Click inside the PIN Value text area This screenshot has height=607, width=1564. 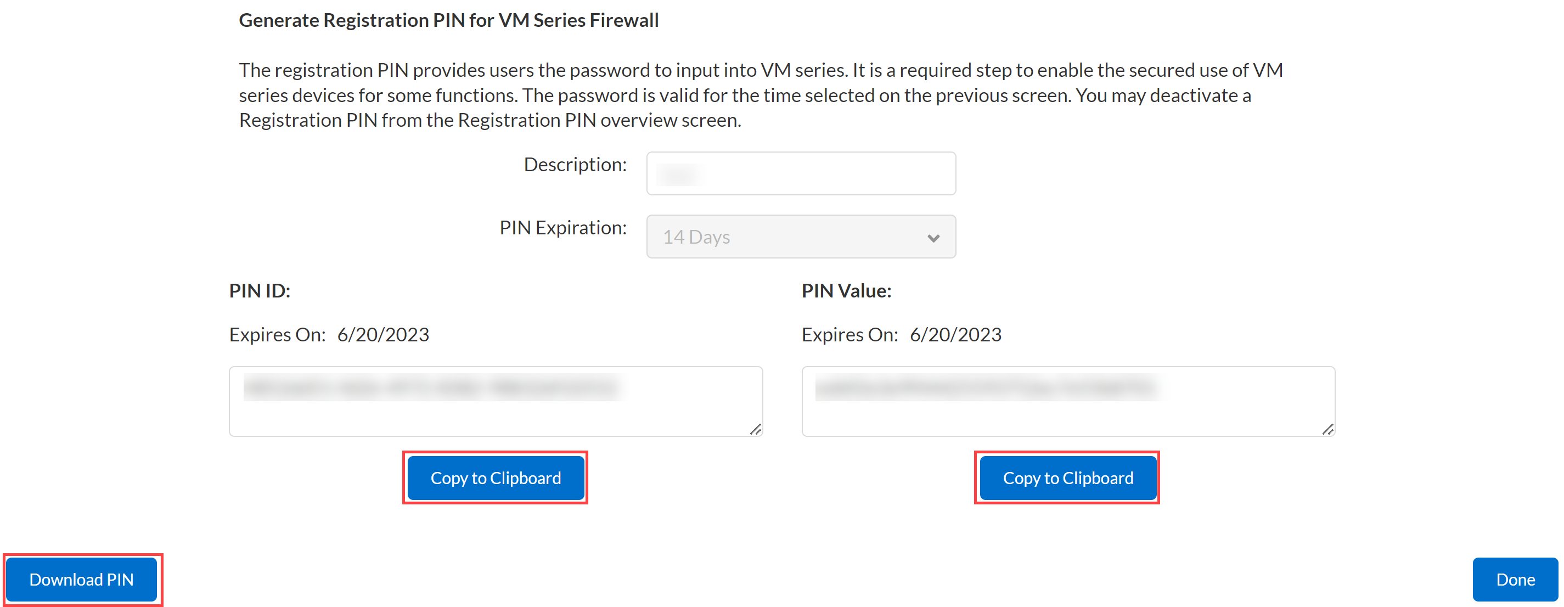pos(1067,402)
